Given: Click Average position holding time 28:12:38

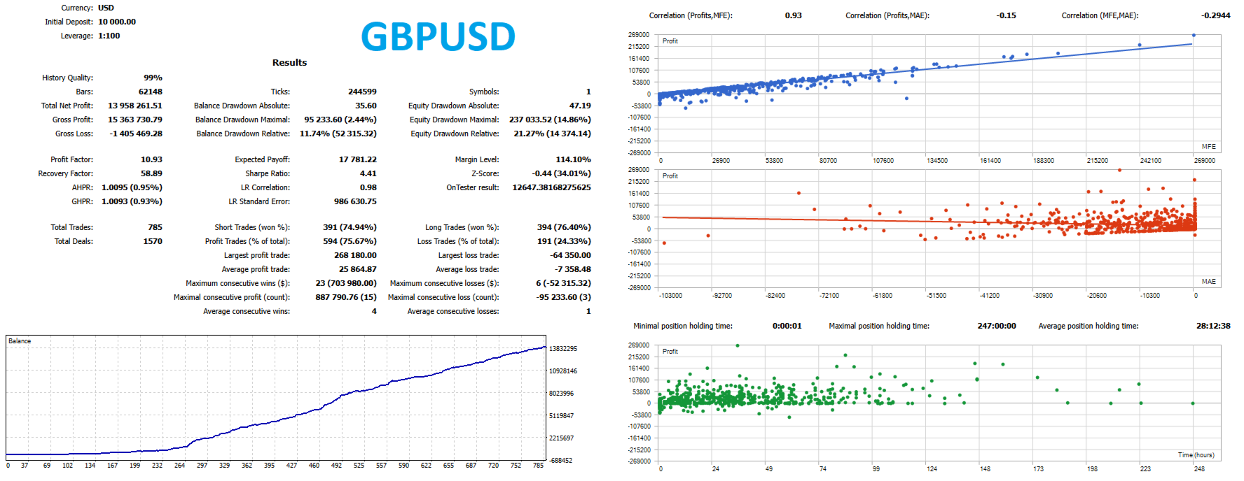Looking at the screenshot, I should point(1213,326).
